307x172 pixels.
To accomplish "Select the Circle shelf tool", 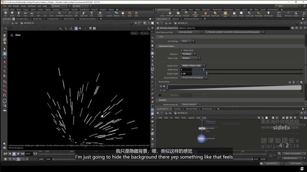I will [x=51, y=14].
